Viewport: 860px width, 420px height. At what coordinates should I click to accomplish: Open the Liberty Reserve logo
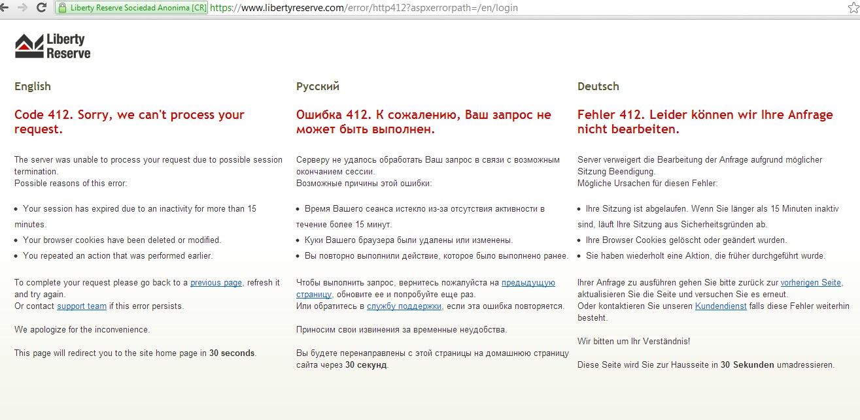[x=53, y=46]
